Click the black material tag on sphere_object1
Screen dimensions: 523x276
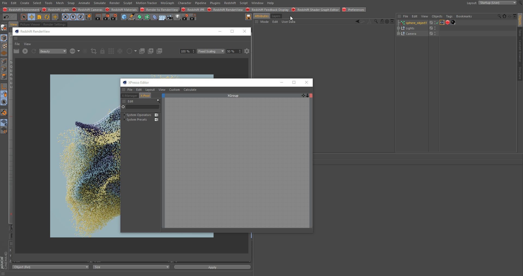453,23
